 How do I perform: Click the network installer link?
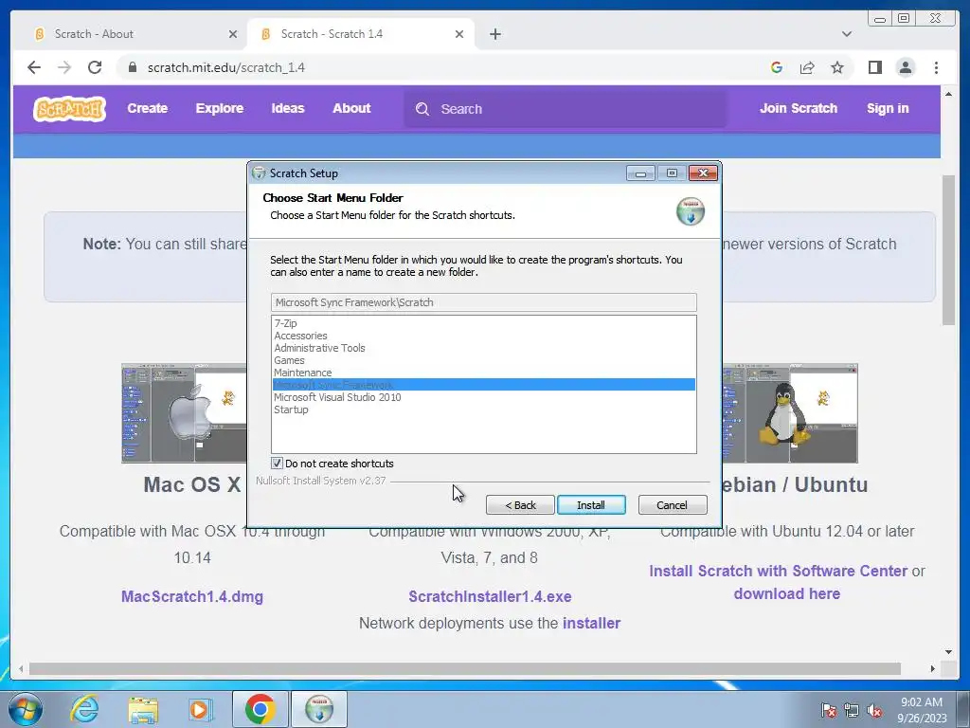pos(591,623)
